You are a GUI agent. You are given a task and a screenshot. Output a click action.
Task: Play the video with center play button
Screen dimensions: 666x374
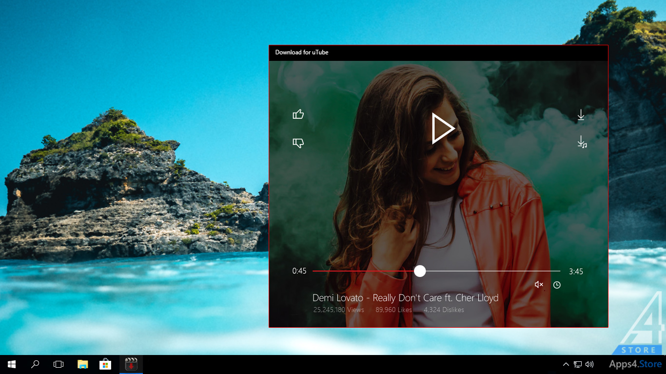443,129
